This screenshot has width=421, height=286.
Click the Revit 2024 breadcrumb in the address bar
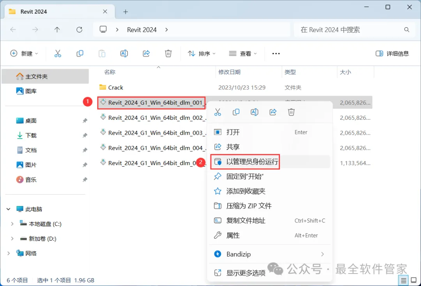pyautogui.click(x=142, y=30)
